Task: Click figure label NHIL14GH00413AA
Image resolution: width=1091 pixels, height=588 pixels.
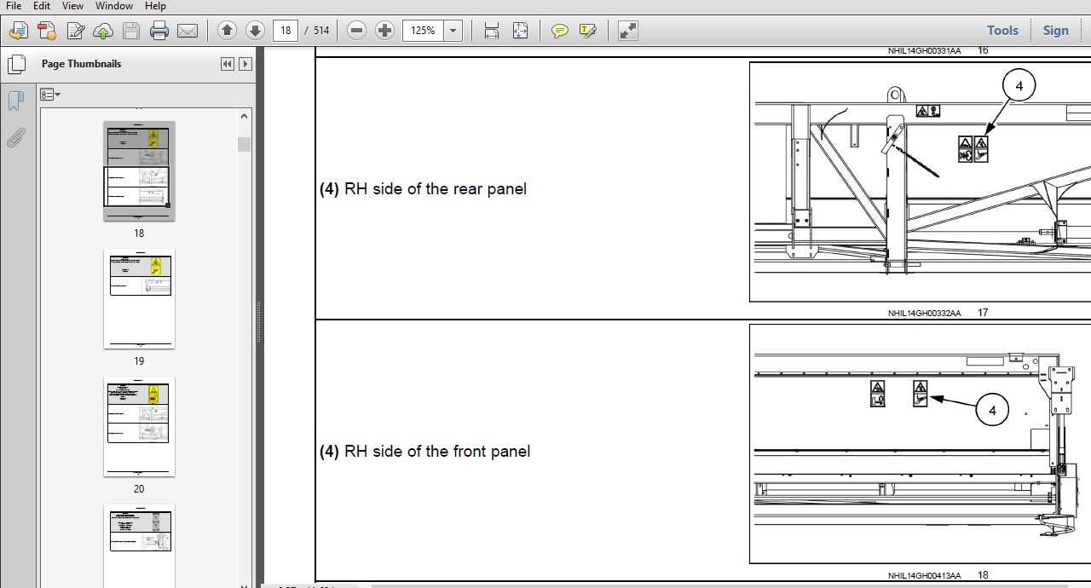Action: 924,575
